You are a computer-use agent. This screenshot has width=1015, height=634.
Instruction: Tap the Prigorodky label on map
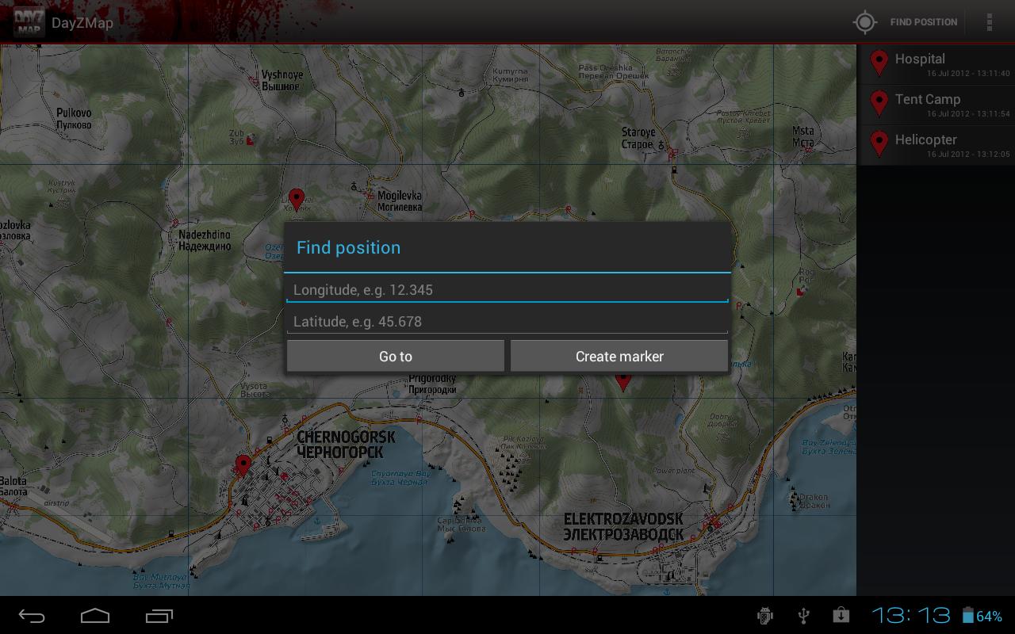(x=432, y=384)
